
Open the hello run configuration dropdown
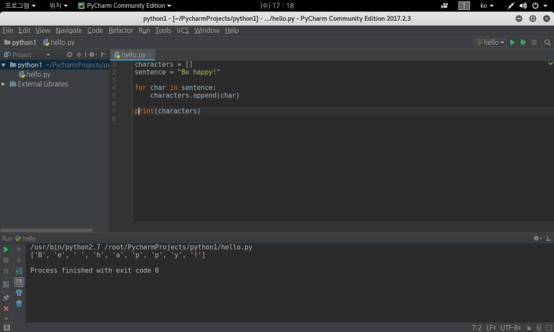(489, 42)
